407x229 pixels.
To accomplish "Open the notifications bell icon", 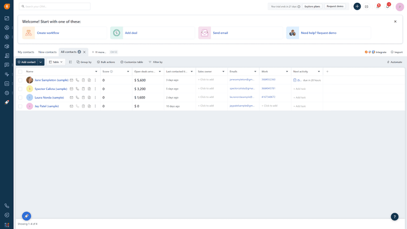I will (x=388, y=7).
